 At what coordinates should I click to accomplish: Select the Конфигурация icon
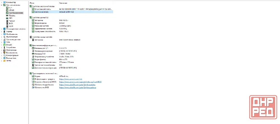point(4,55)
